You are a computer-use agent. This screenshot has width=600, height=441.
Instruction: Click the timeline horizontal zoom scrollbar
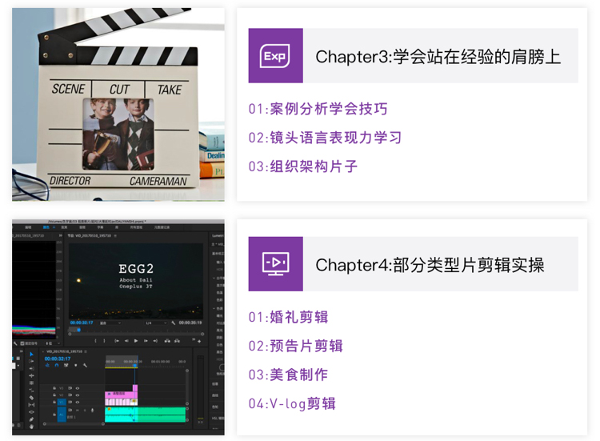(x=74, y=423)
